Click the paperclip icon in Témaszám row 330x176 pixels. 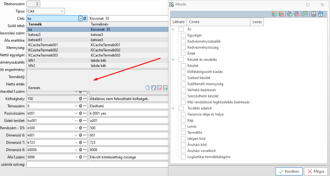(80, 106)
